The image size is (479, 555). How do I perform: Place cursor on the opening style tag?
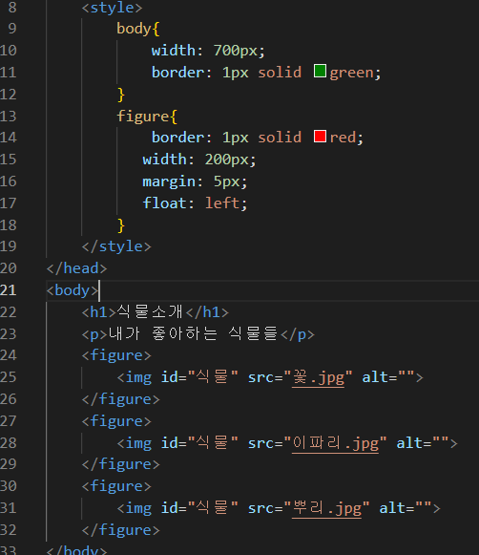112,8
